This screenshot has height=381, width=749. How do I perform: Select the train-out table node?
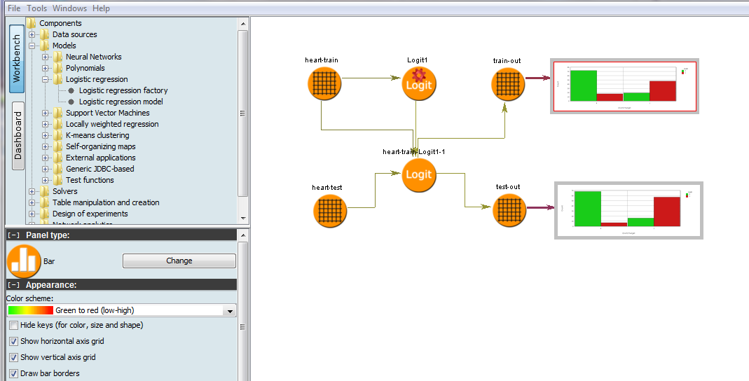click(x=508, y=85)
